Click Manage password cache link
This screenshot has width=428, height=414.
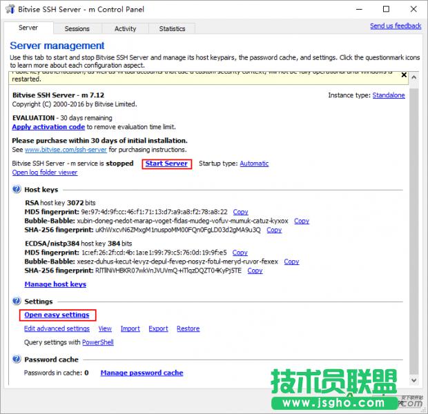pyautogui.click(x=142, y=373)
